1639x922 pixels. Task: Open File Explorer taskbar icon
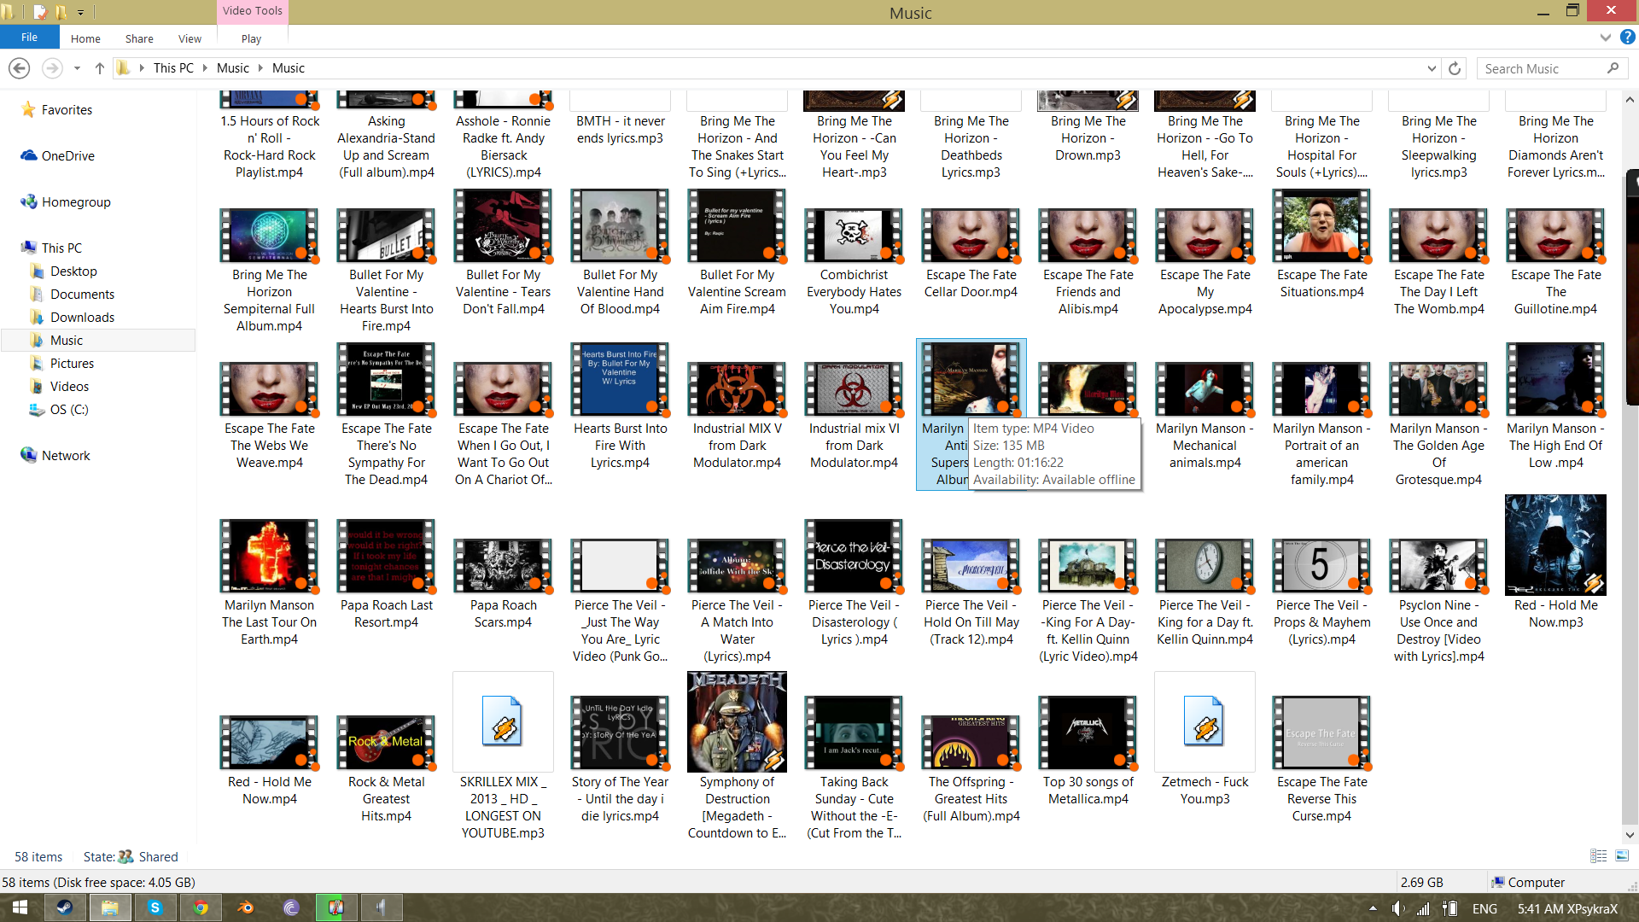click(110, 907)
